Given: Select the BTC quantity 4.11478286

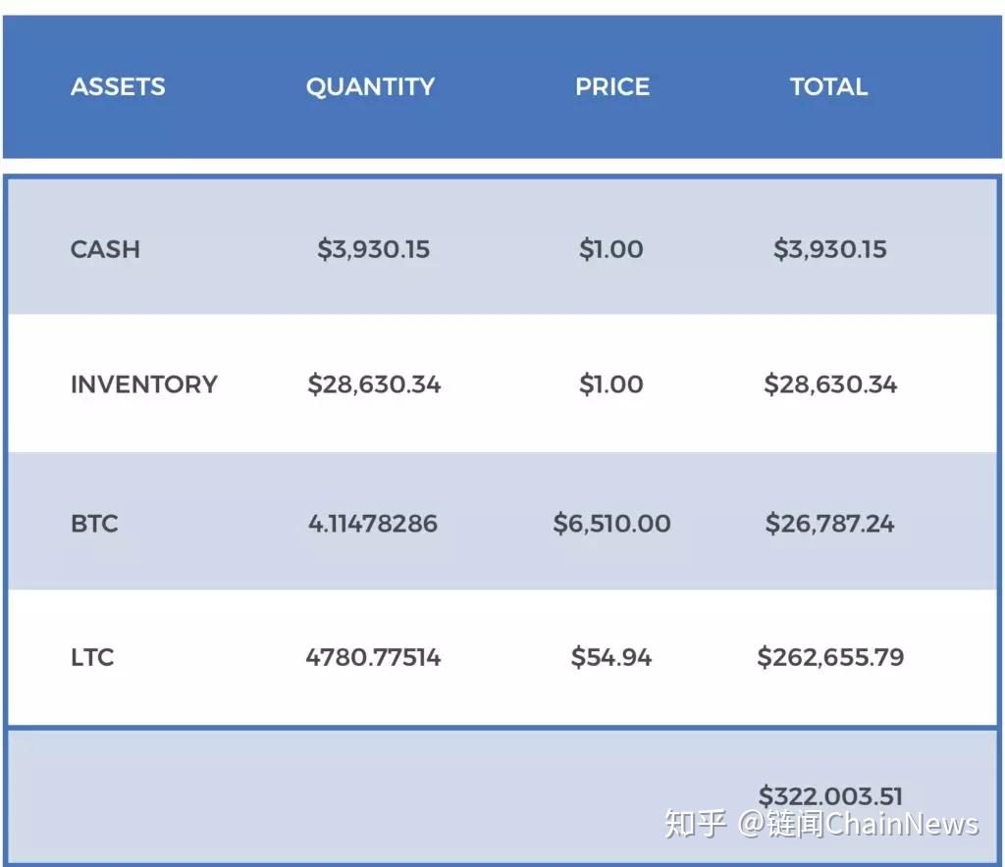Looking at the screenshot, I should click(373, 523).
